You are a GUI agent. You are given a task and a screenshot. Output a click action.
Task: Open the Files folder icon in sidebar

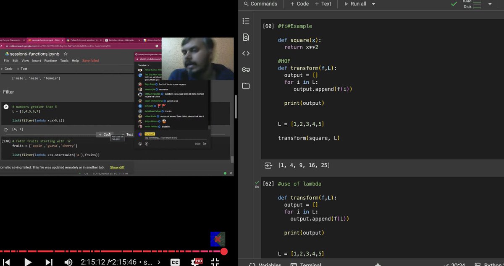pyautogui.click(x=246, y=86)
